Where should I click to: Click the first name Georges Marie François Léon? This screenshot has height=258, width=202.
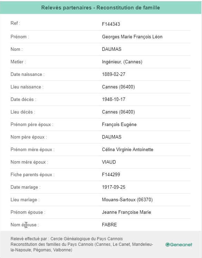point(132,37)
